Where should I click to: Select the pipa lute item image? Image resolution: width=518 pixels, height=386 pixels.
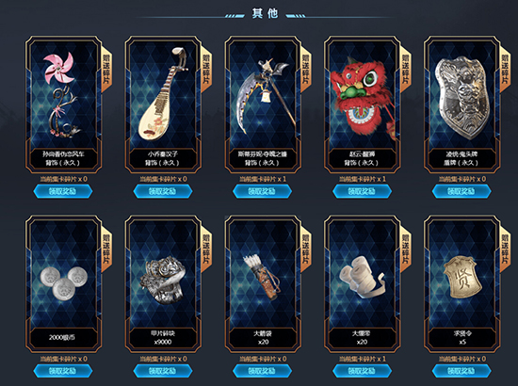162,94
